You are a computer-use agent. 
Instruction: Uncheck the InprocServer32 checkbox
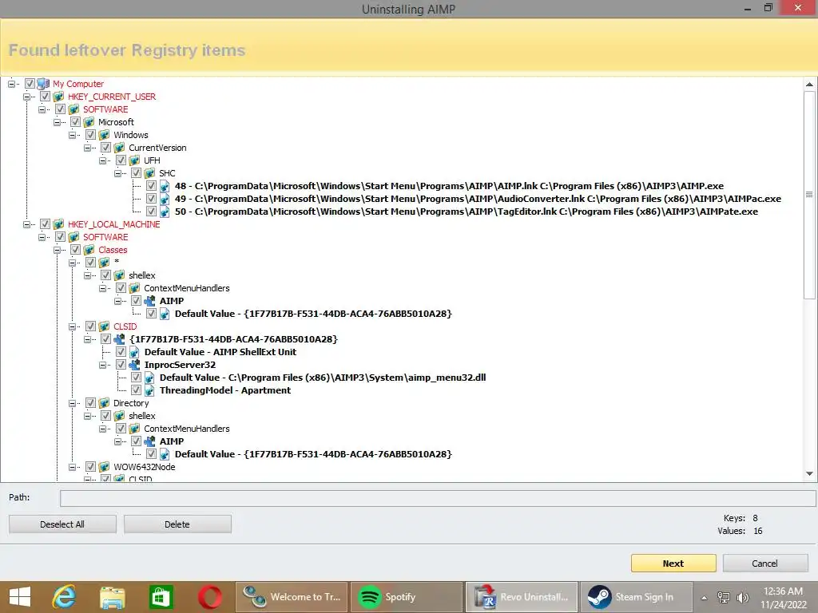(x=121, y=364)
